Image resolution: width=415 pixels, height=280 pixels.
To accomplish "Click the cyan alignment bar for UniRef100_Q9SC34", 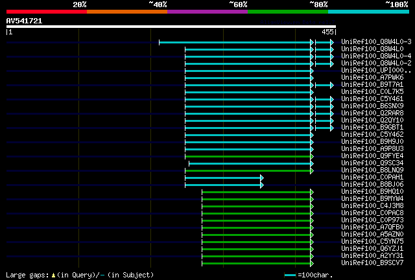I will [250, 164].
